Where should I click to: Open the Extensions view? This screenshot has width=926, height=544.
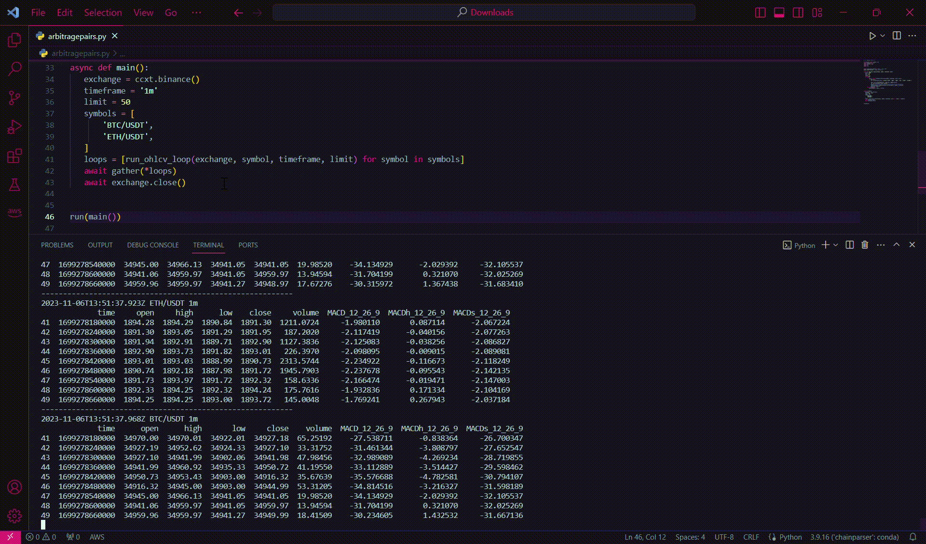(x=14, y=156)
